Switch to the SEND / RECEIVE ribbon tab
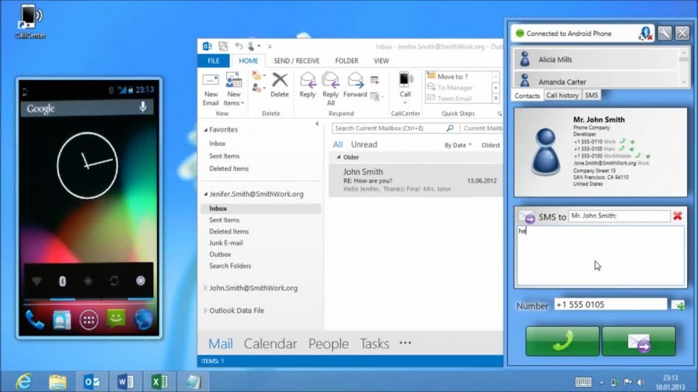This screenshot has width=698, height=392. [297, 60]
